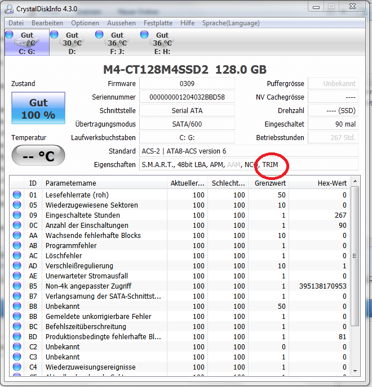Click the Grenzwert column header

coord(269,183)
